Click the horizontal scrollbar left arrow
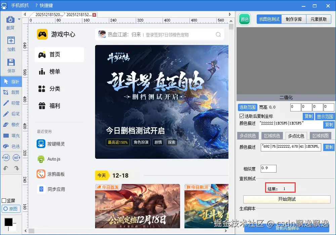 [26, 231]
